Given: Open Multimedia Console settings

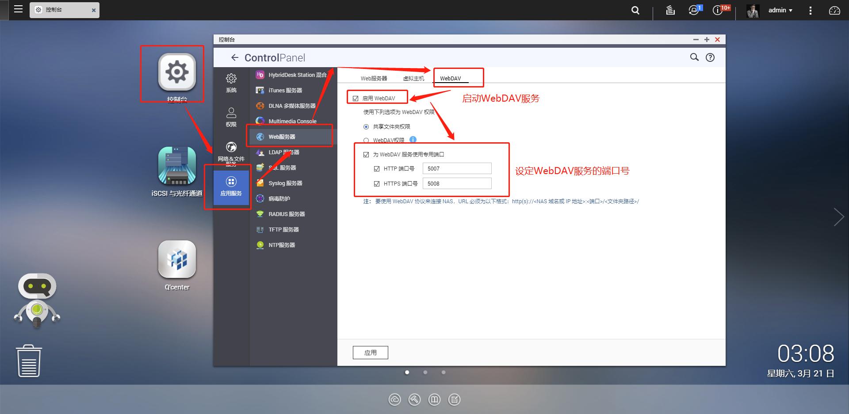Looking at the screenshot, I should pyautogui.click(x=292, y=121).
